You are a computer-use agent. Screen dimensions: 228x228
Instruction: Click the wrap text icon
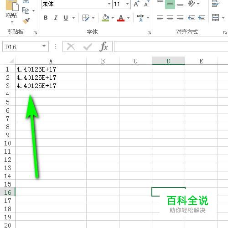tap(216, 4)
